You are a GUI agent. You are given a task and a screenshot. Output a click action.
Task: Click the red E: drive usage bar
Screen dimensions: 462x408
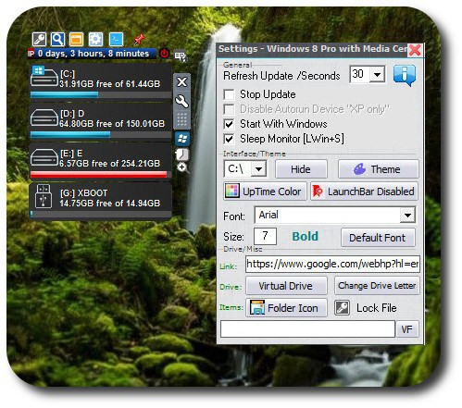101,175
